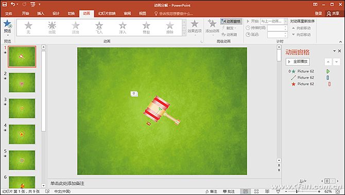The image size is (345, 195).
Task: Select slide 3 thumbnail
Action: coord(22,108)
